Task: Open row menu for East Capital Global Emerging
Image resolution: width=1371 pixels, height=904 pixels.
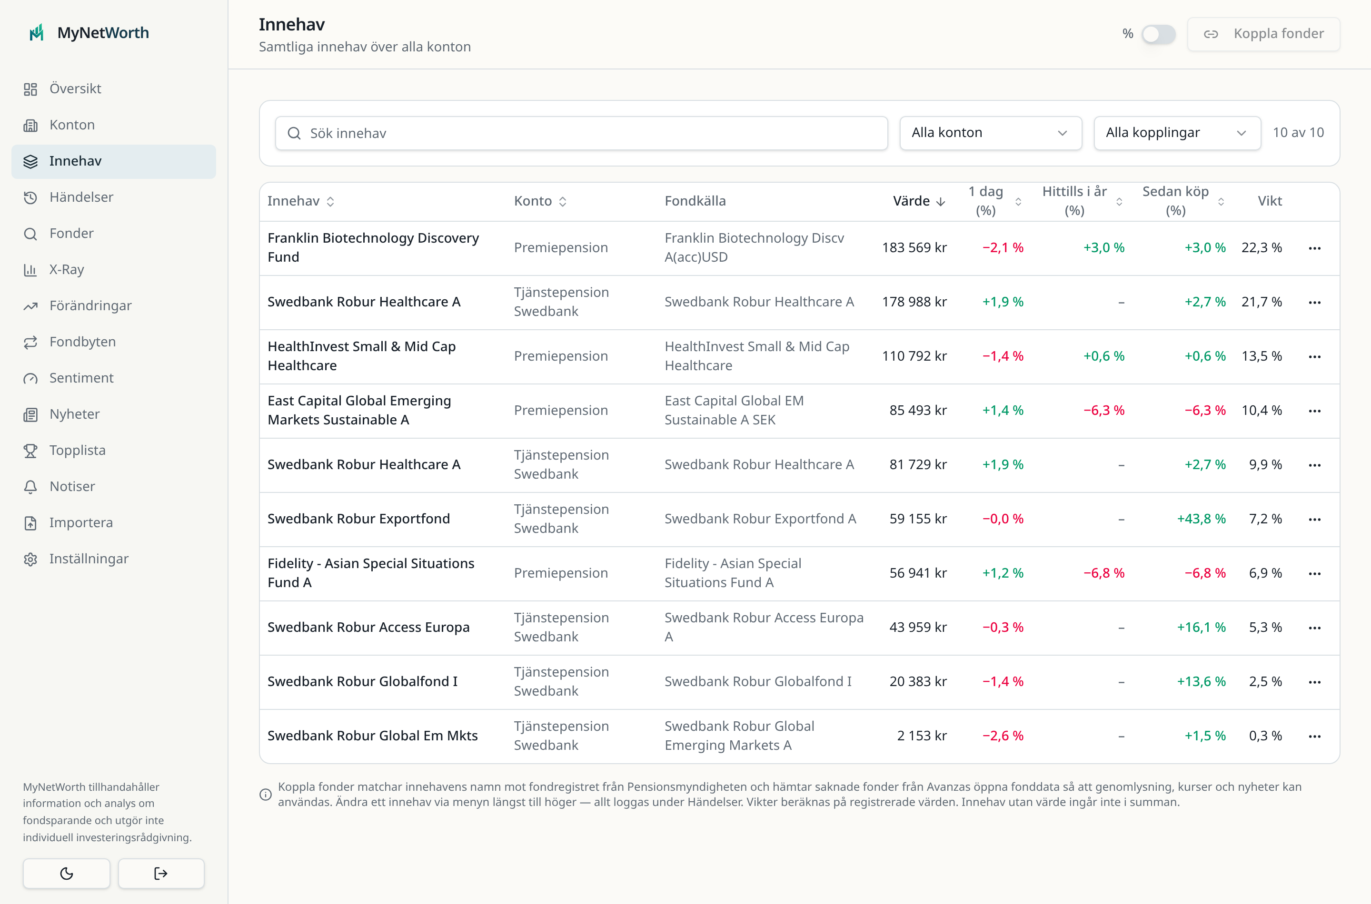Action: pyautogui.click(x=1314, y=411)
